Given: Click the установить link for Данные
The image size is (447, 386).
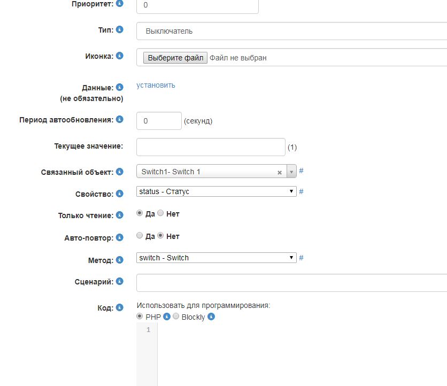Looking at the screenshot, I should click(156, 85).
